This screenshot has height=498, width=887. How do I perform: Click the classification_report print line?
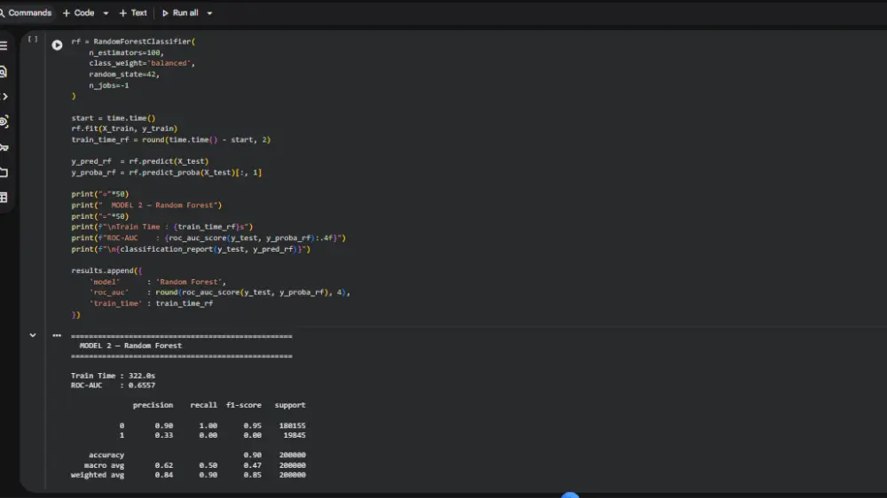coord(191,249)
